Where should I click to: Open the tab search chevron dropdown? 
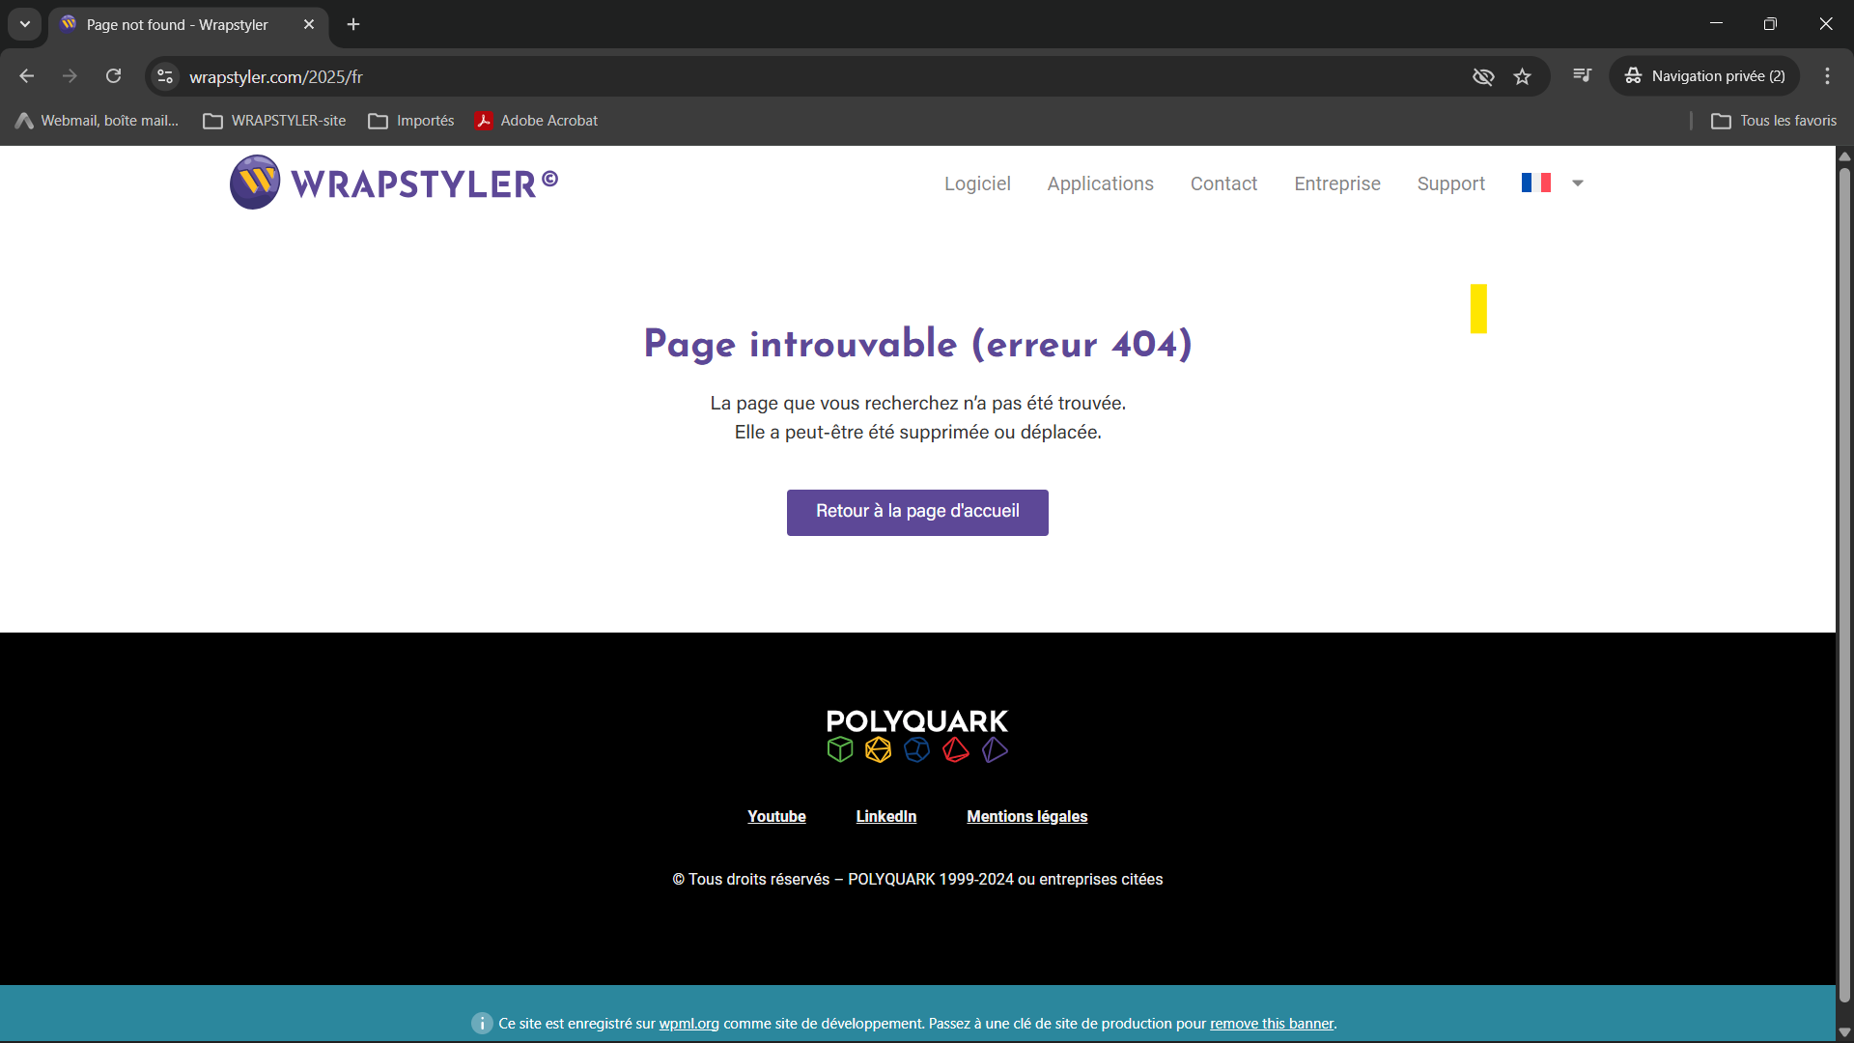(25, 24)
